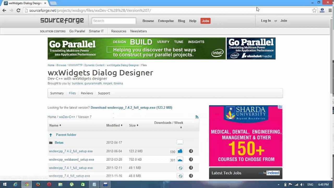Viewport: 334px width, 188px height.
Task: Open the Chrome menu hamburger icon
Action: pos(330,10)
